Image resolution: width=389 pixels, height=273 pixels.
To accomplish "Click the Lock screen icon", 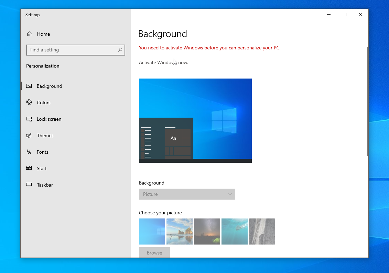I will tap(29, 119).
